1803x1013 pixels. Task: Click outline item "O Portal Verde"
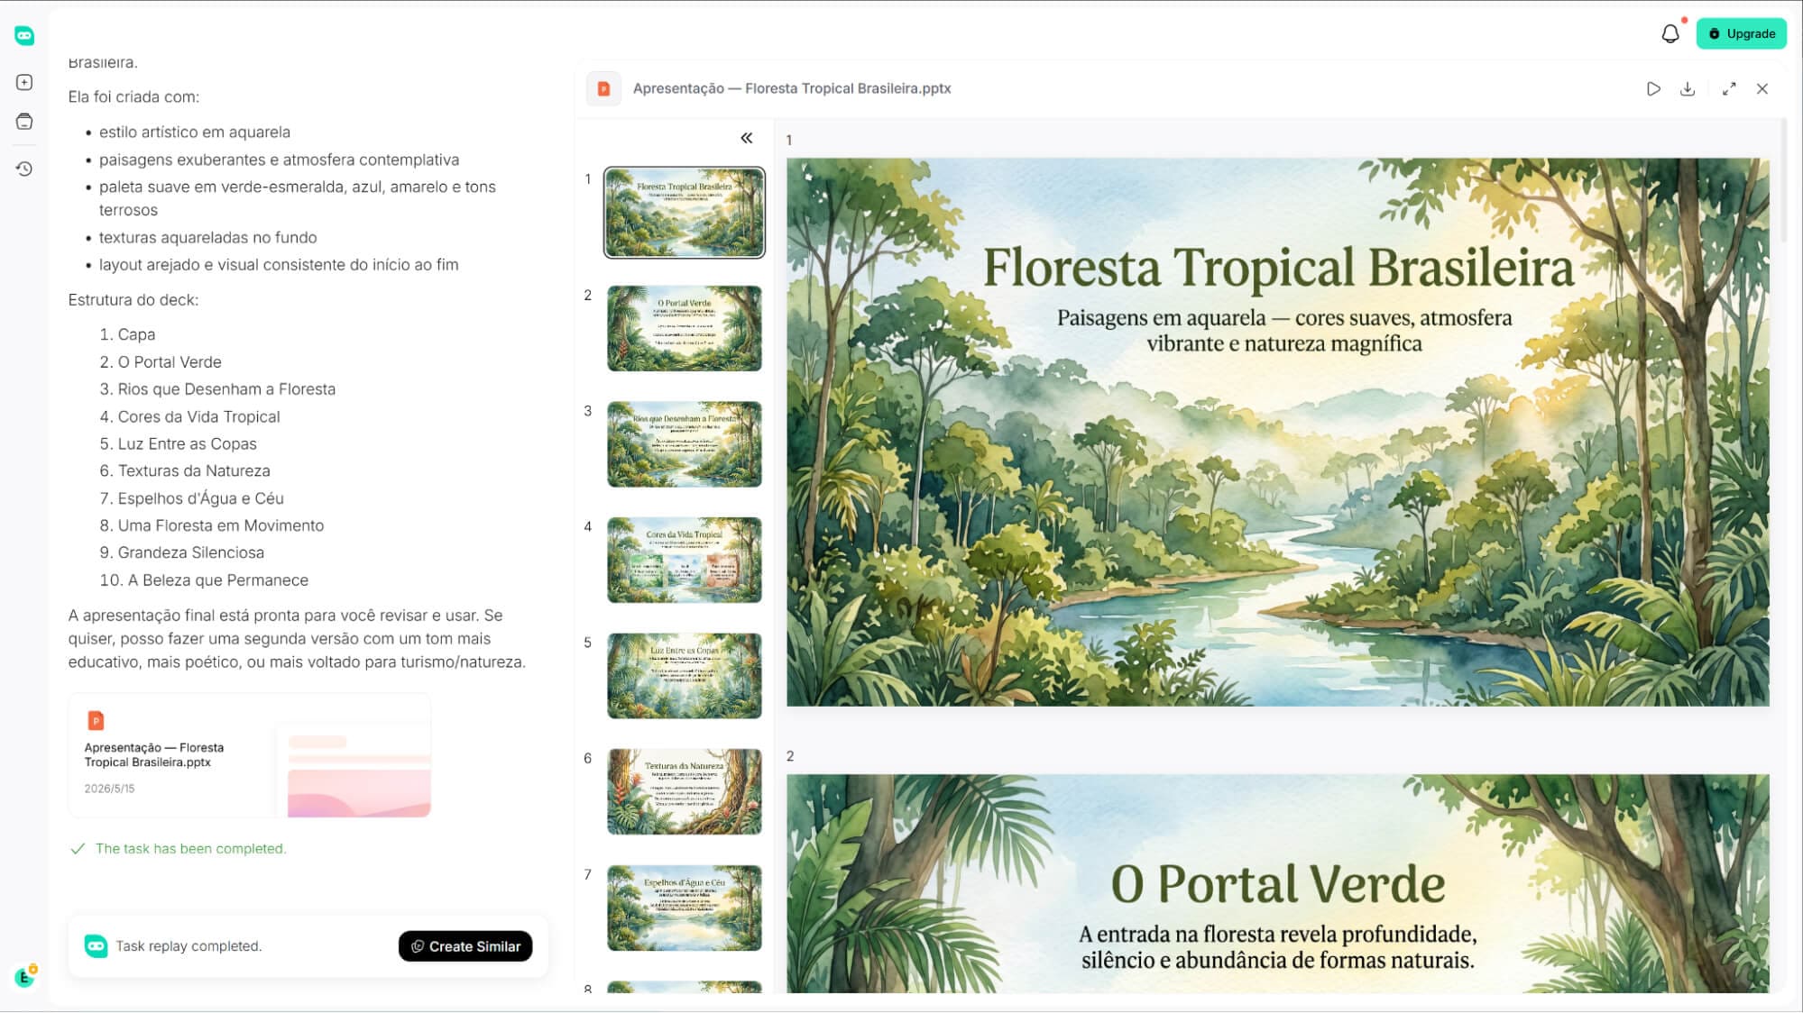pos(170,362)
